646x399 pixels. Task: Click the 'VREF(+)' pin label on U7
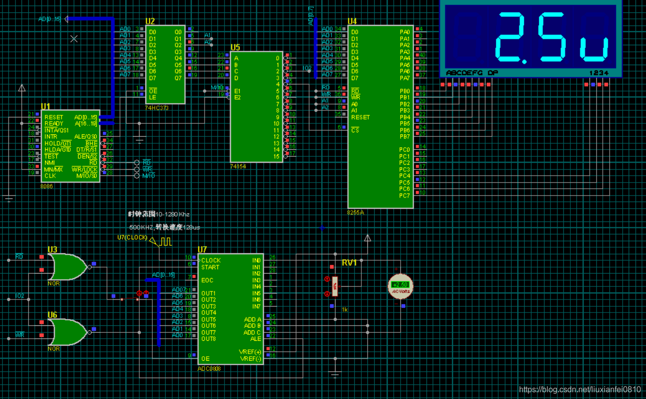[x=250, y=352]
